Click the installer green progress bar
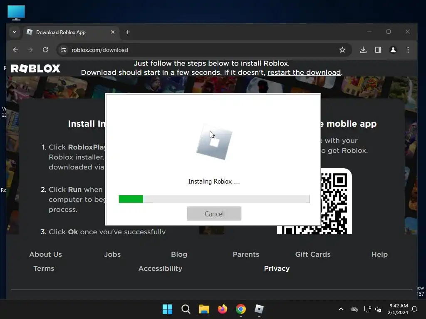The image size is (426, 319). click(214, 199)
